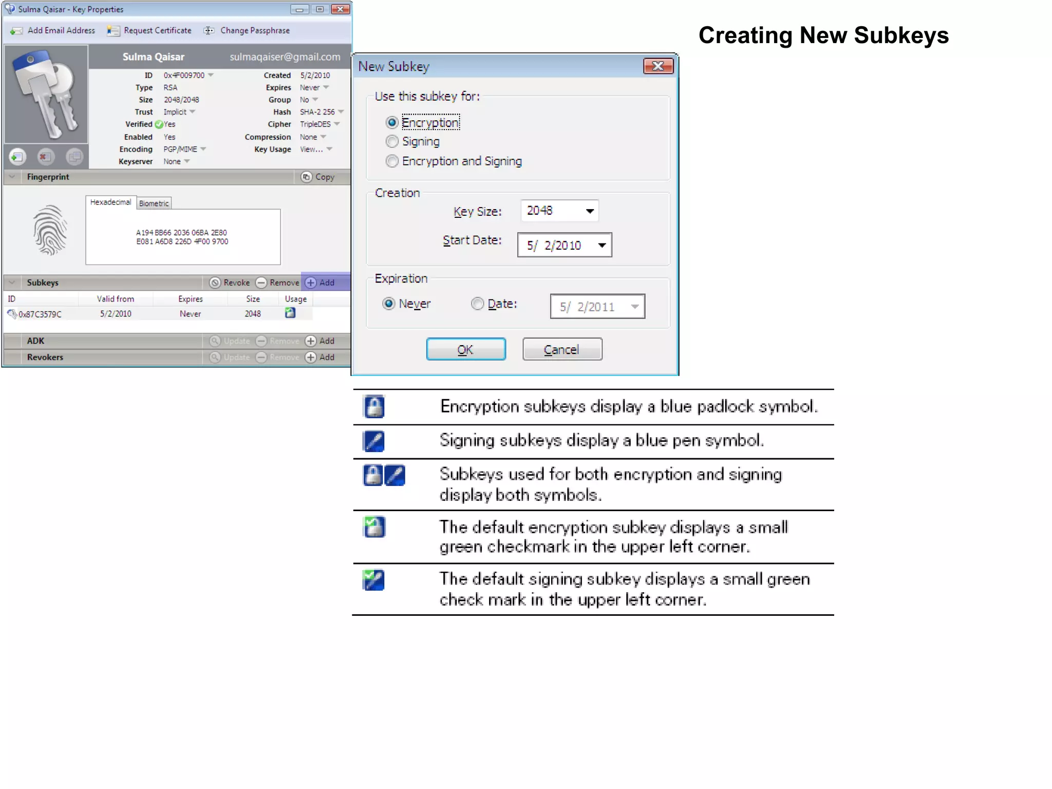The width and height of the screenshot is (1052, 789).
Task: Click the Update label in the Revokers section
Action: [237, 357]
